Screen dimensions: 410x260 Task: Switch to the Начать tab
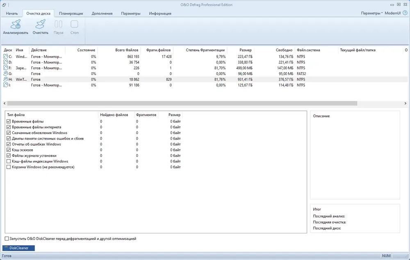tap(12, 14)
